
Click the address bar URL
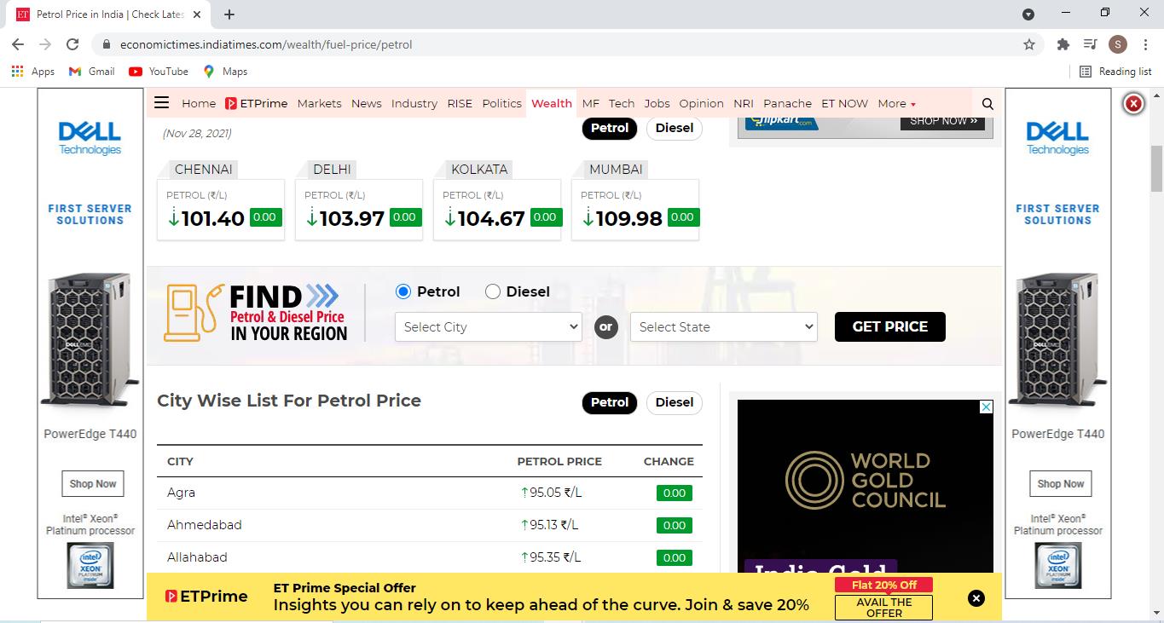point(266,44)
